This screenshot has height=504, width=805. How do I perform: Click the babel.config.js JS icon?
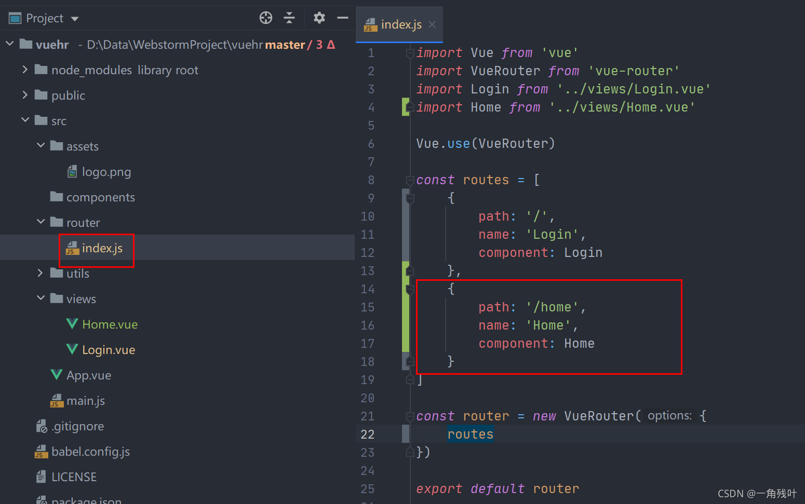tap(41, 452)
